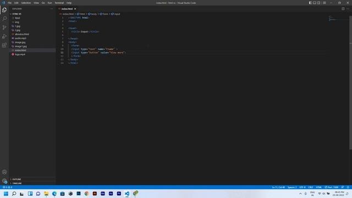Open the Extensions view

pos(4,45)
